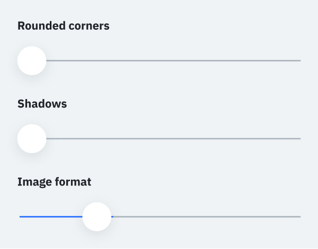The image size is (318, 249).
Task: Click the "Image format" label text
Action: [55, 182]
